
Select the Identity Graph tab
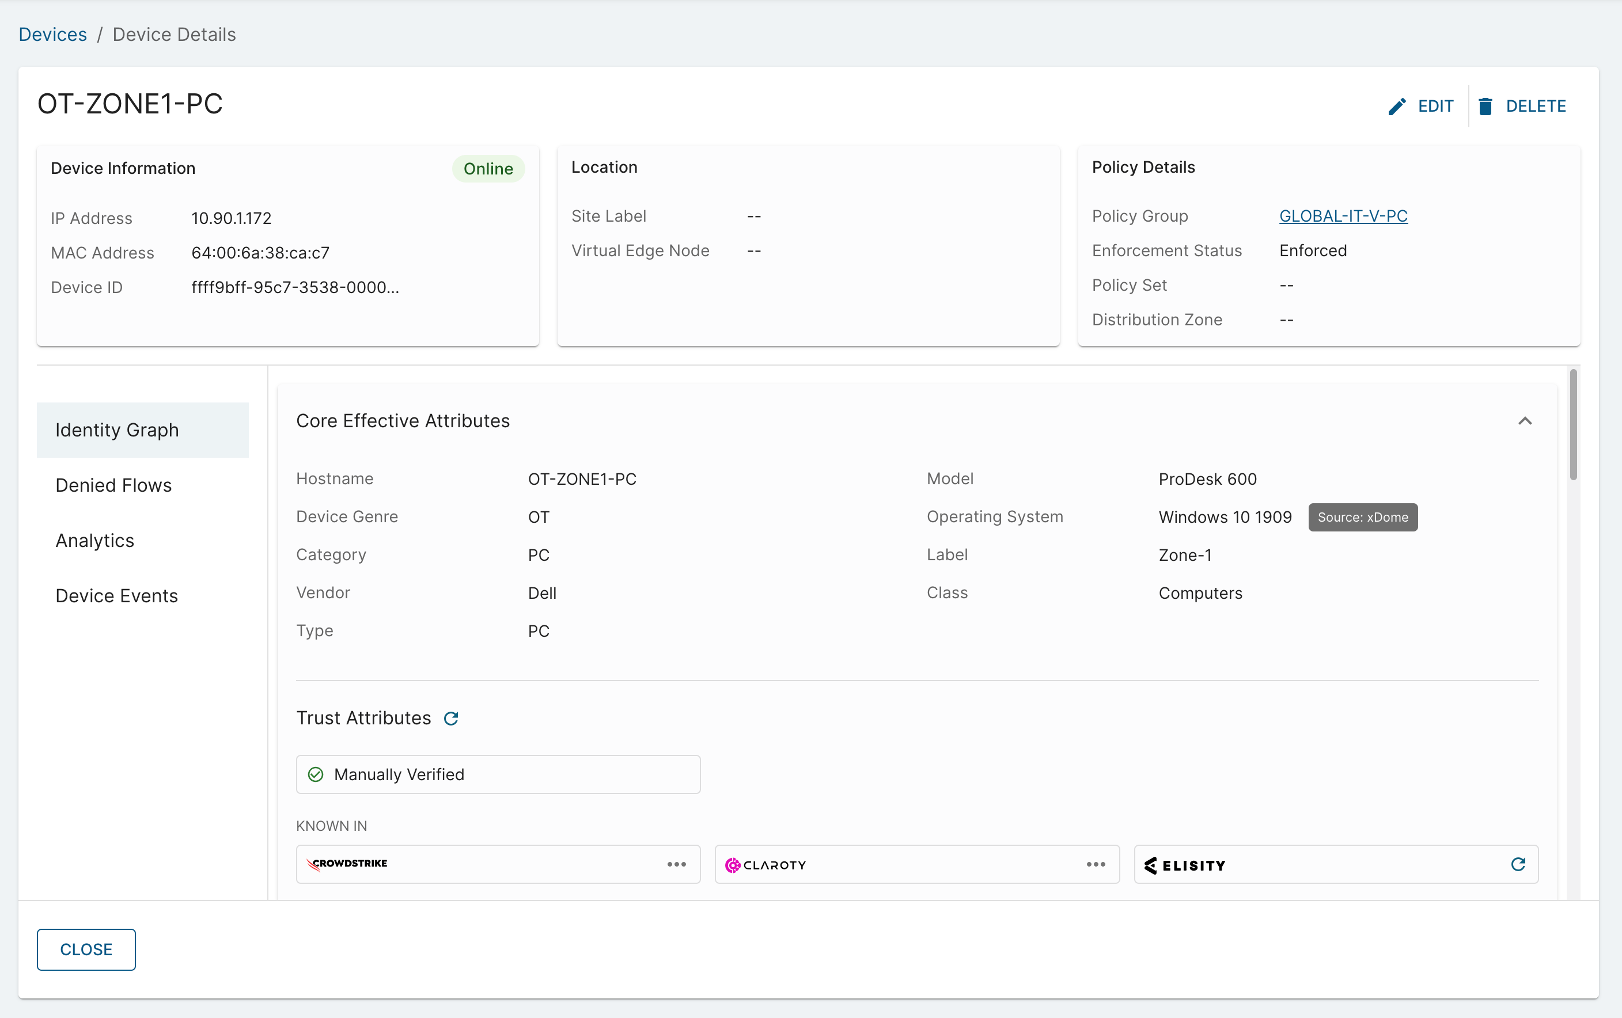point(117,430)
